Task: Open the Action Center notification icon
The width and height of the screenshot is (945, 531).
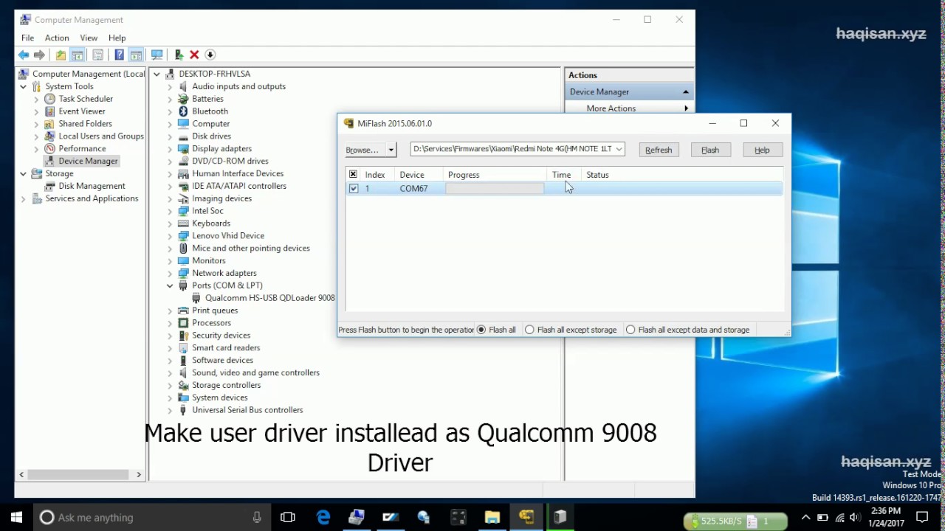Action: coord(921,518)
